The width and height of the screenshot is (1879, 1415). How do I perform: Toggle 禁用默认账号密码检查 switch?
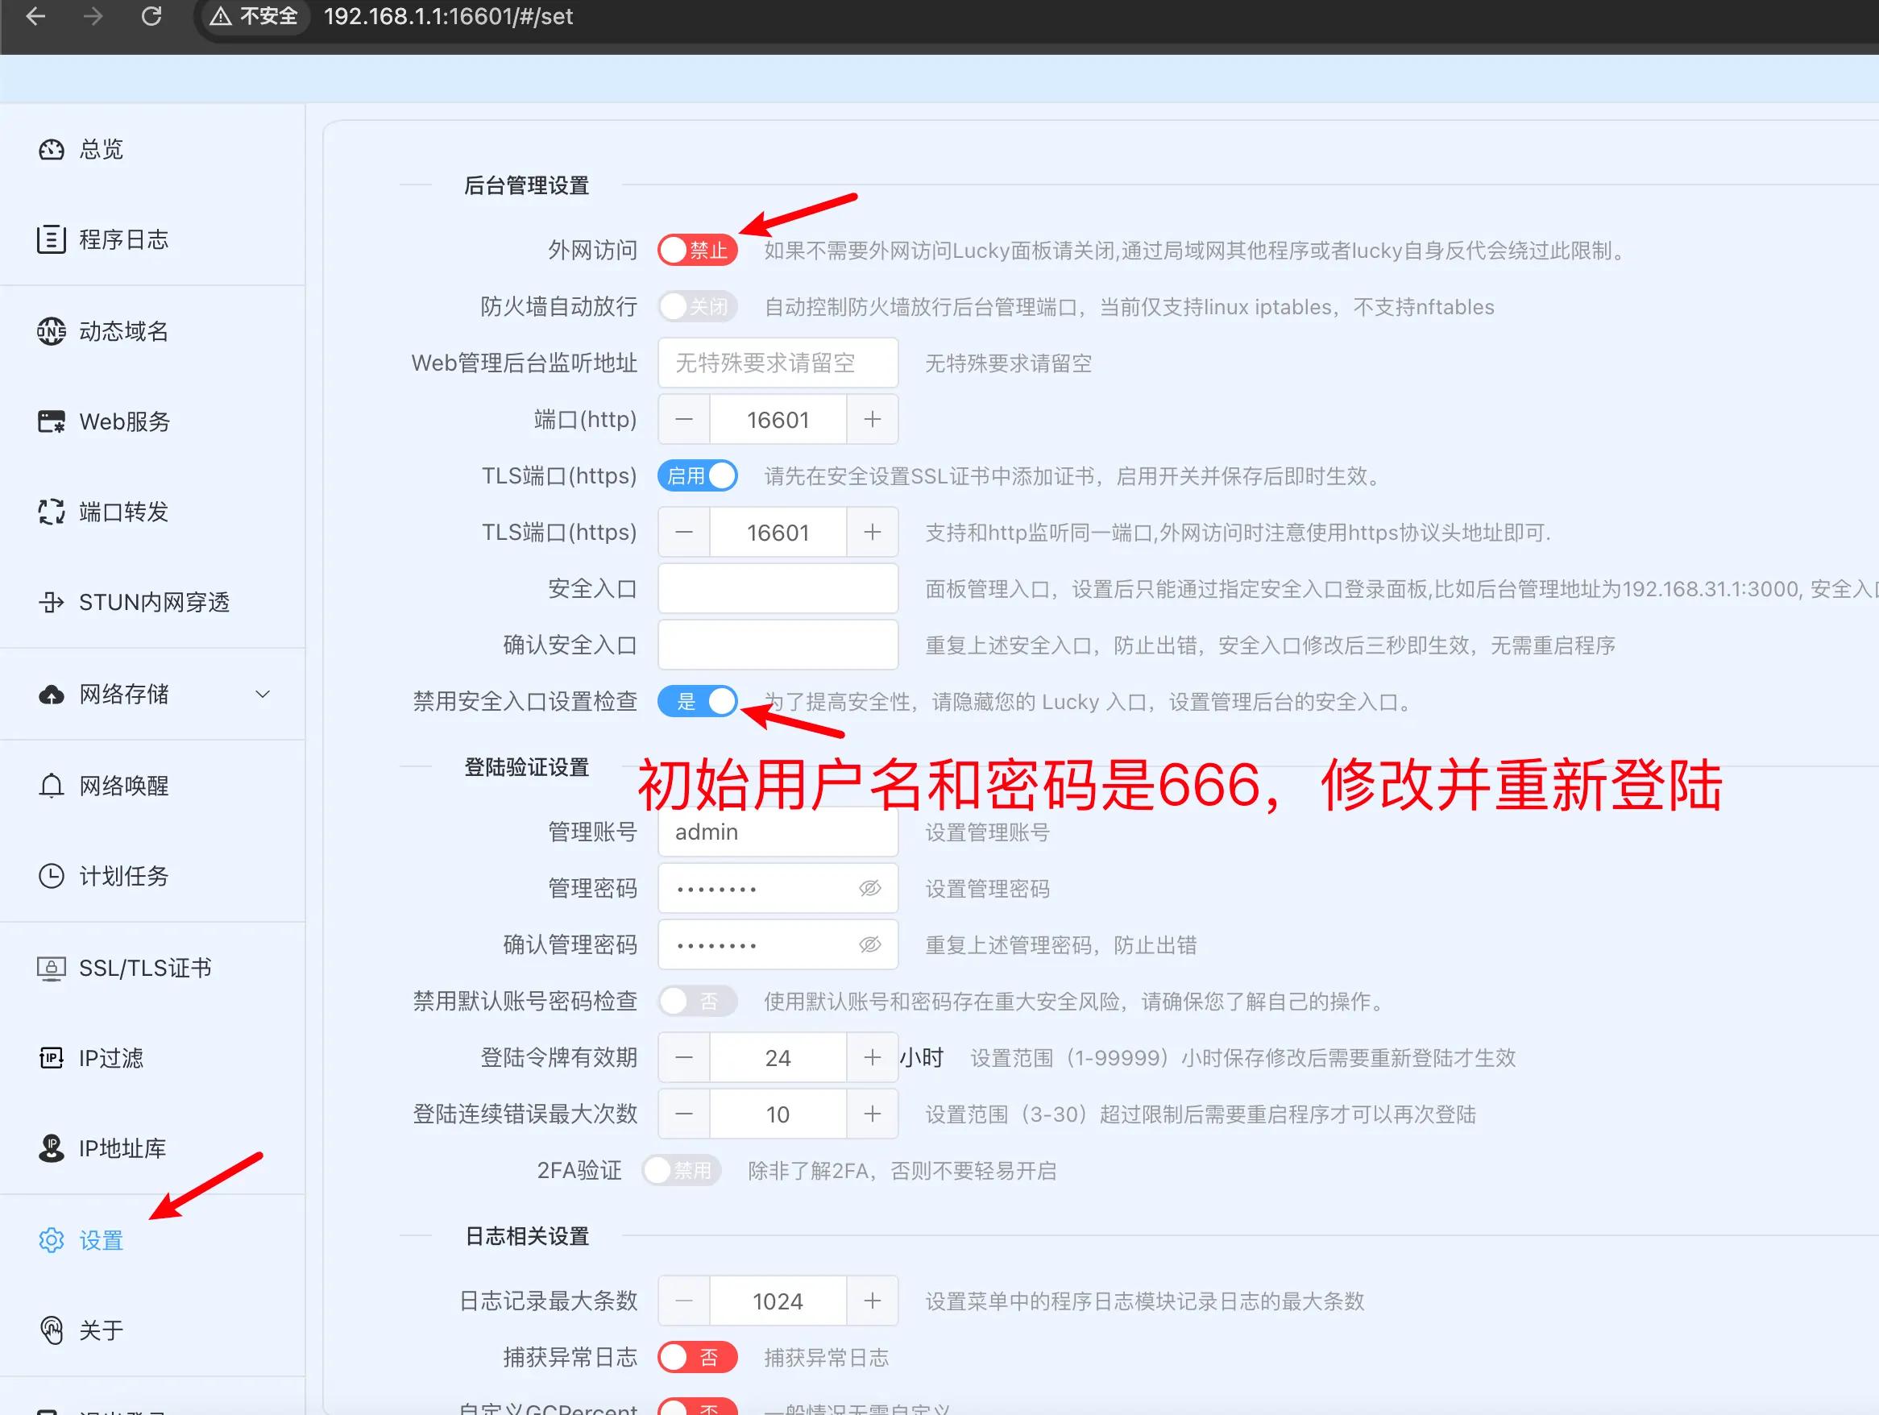click(698, 1002)
